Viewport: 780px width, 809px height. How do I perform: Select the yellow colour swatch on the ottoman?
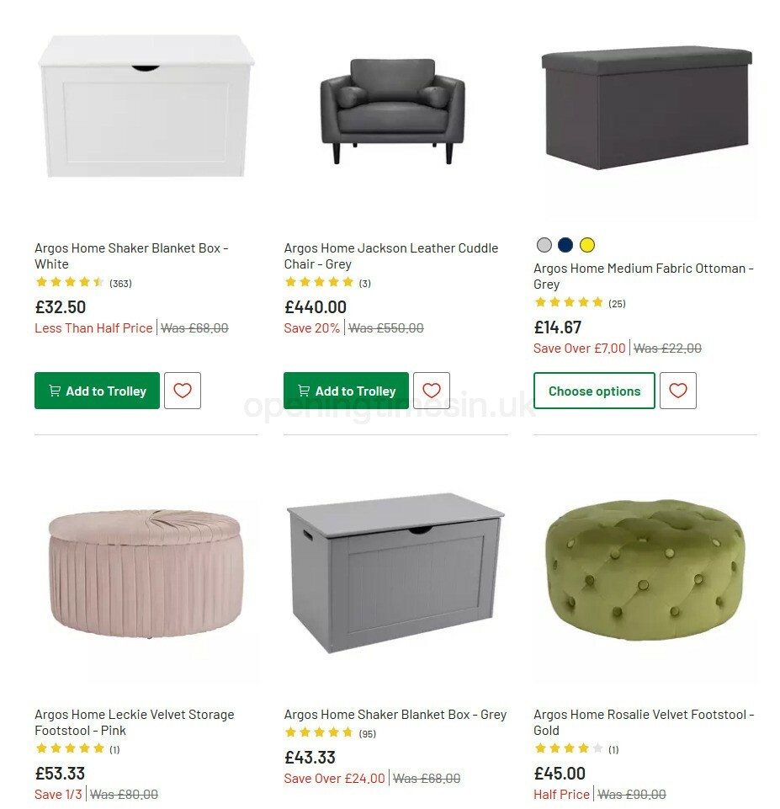[x=586, y=245]
